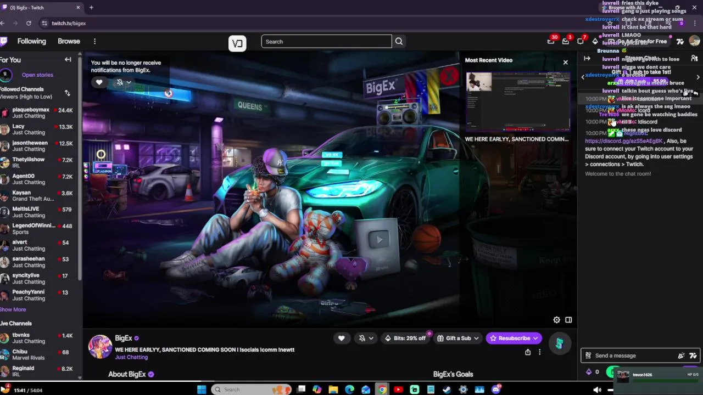The image size is (703, 395).
Task: Open the discord.gg invite link in chat
Action: pos(624,141)
